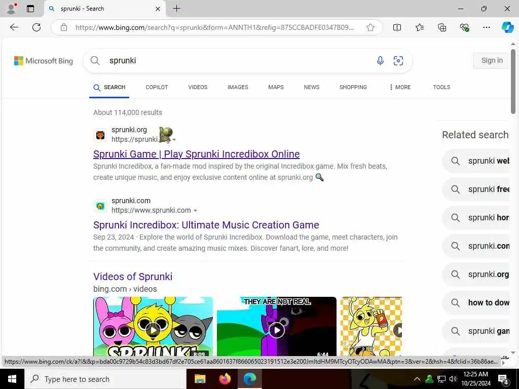
Task: Open Copilot sidebar icon
Action: click(507, 27)
